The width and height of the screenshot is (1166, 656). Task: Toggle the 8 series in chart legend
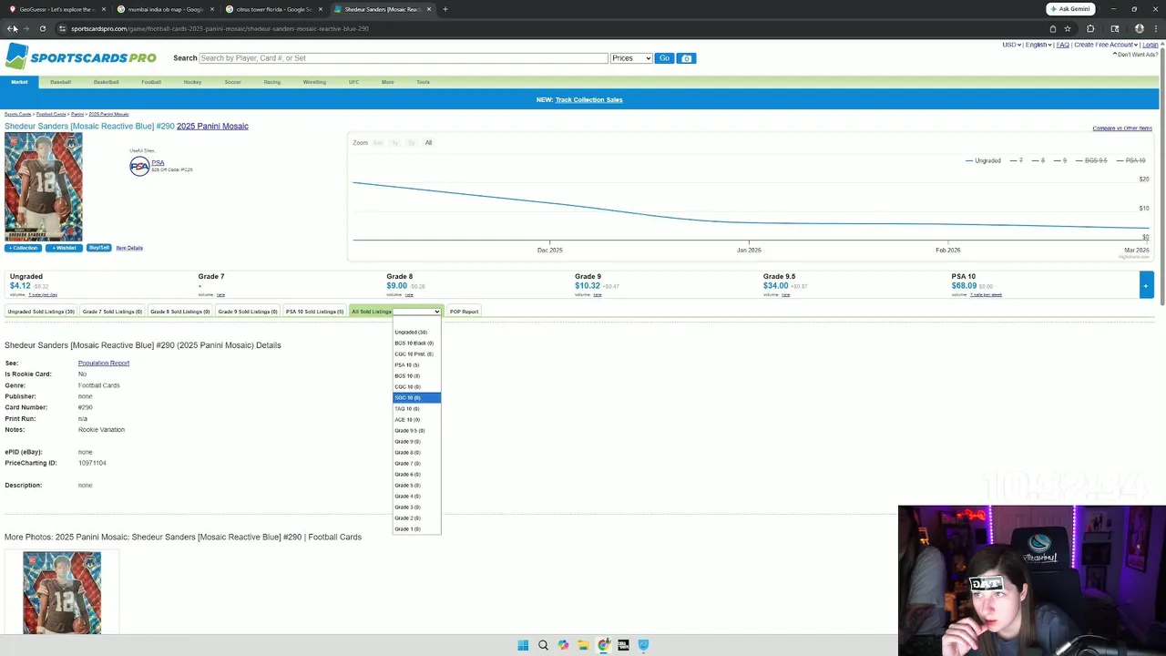1038,160
